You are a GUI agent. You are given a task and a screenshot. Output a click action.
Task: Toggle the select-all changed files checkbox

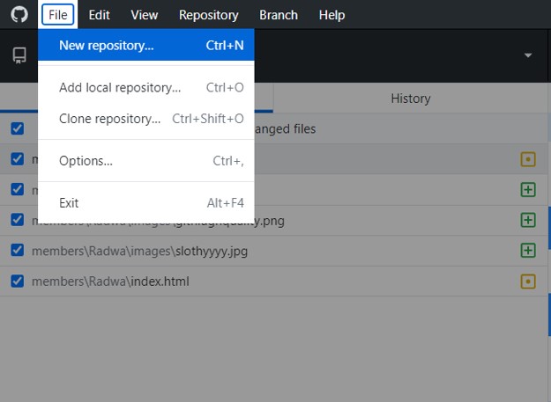point(18,128)
